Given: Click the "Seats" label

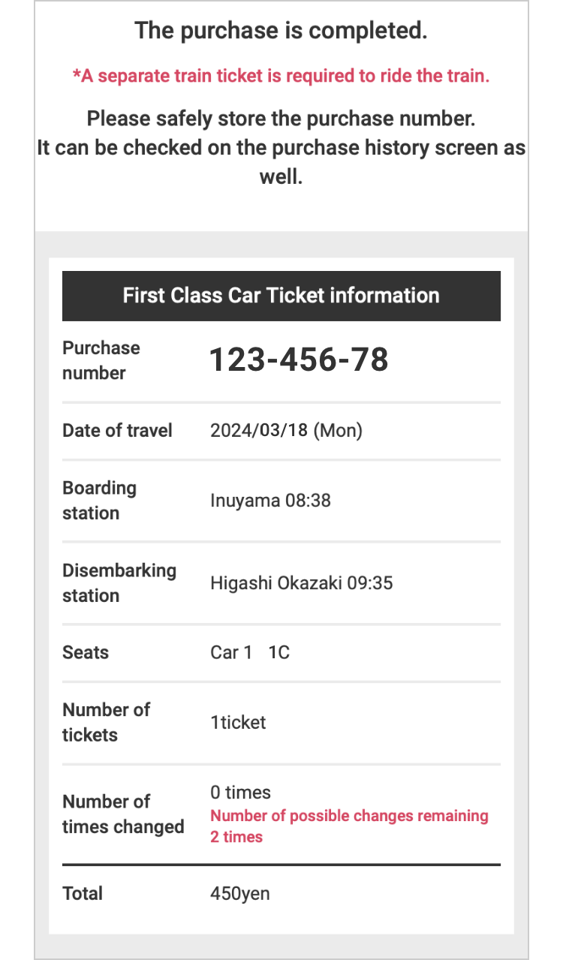Looking at the screenshot, I should 86,652.
